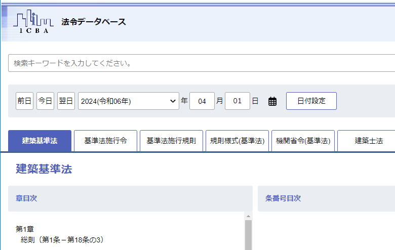Viewport: 395px width, 250px height.
Task: Click the chapter list scrollbar up arrow
Action: [x=248, y=216]
